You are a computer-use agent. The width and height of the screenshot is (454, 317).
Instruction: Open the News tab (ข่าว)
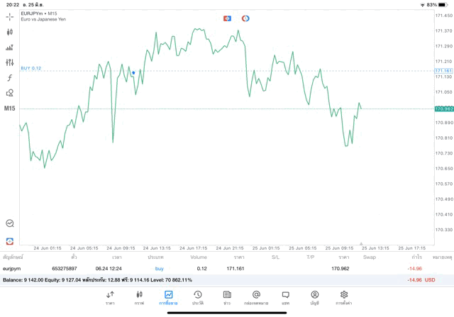coord(227,298)
